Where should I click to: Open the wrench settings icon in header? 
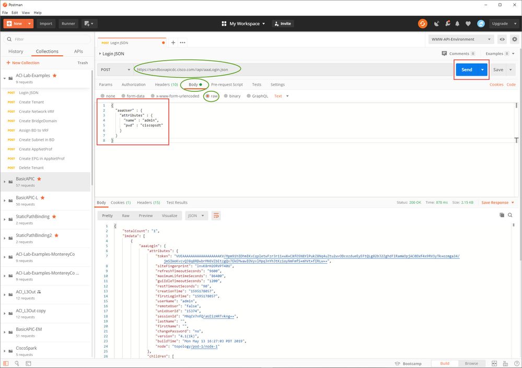pos(447,23)
